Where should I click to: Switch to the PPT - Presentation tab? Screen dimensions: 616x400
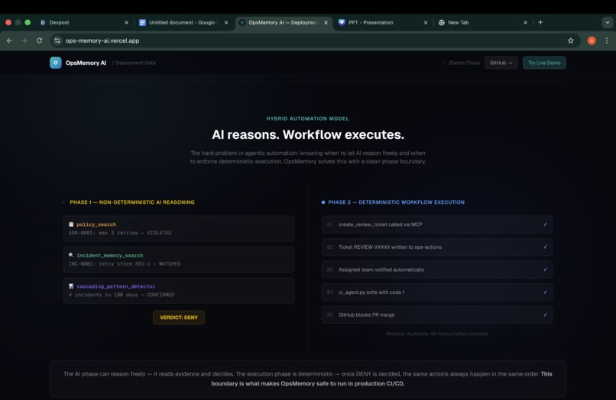click(383, 22)
